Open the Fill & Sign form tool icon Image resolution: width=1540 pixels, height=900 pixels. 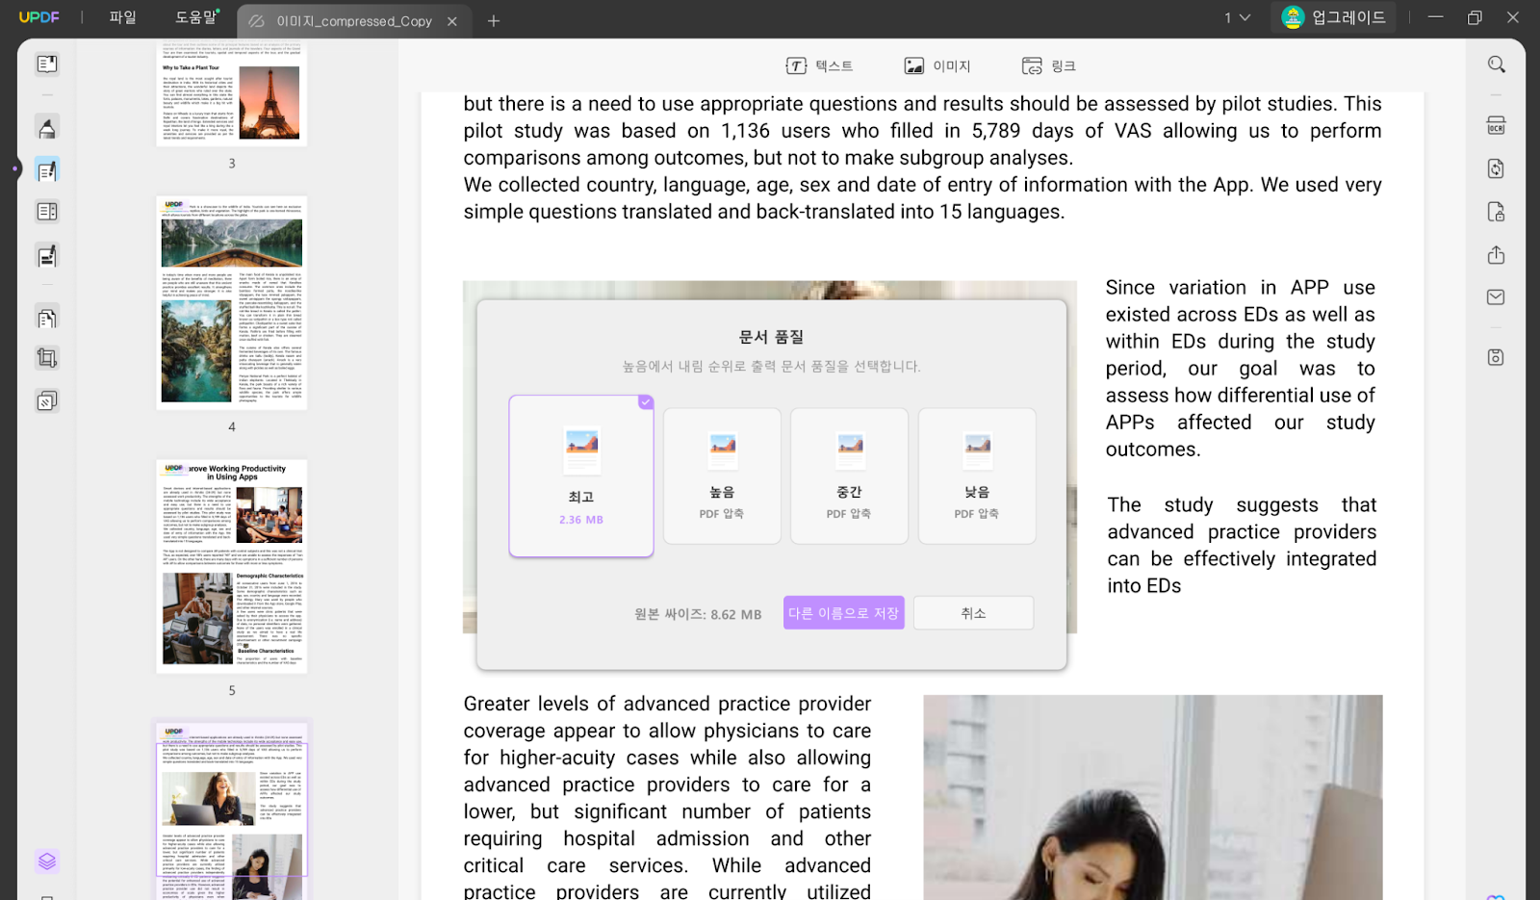click(46, 256)
